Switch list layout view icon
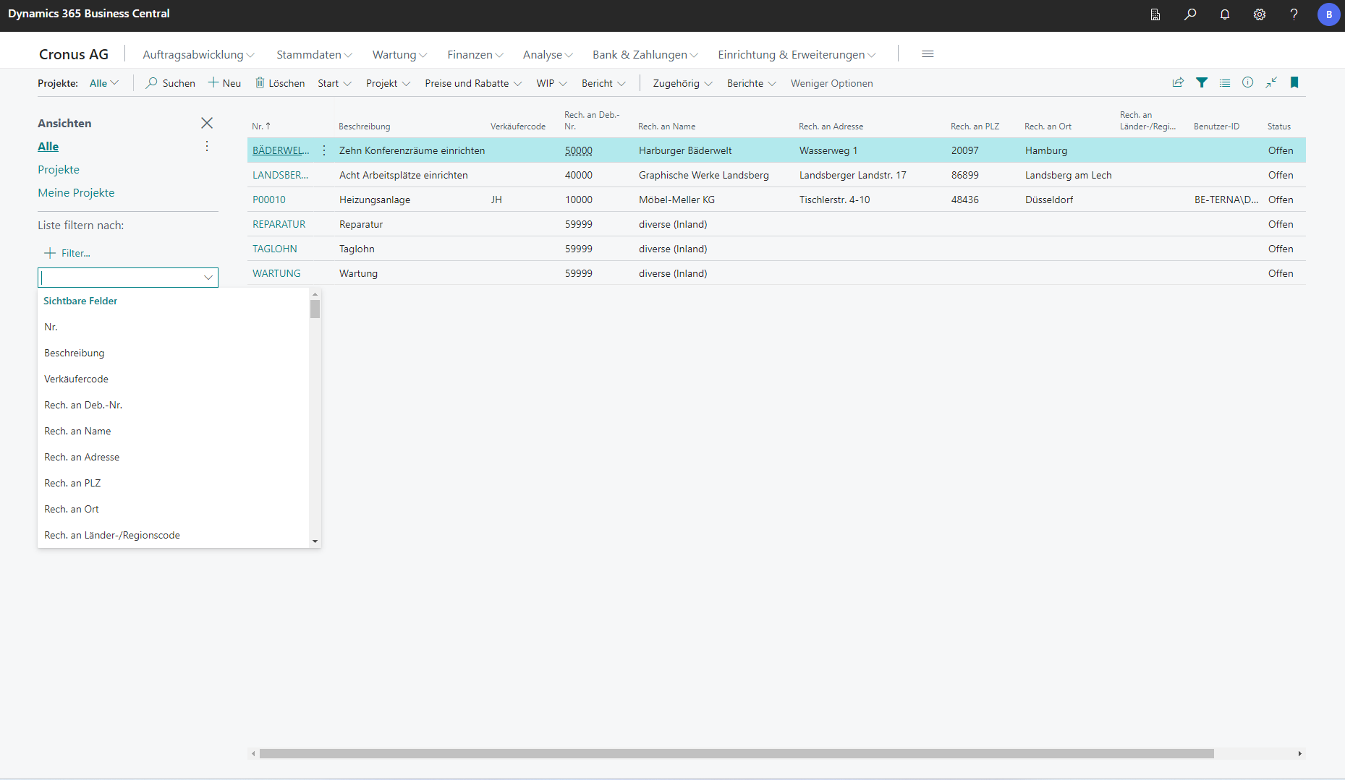The image size is (1345, 780). click(x=1225, y=82)
